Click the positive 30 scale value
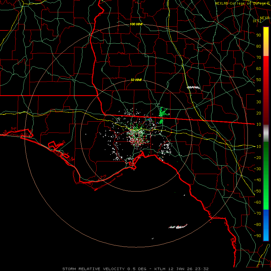The height and width of the screenshot is (271, 271). (259, 102)
